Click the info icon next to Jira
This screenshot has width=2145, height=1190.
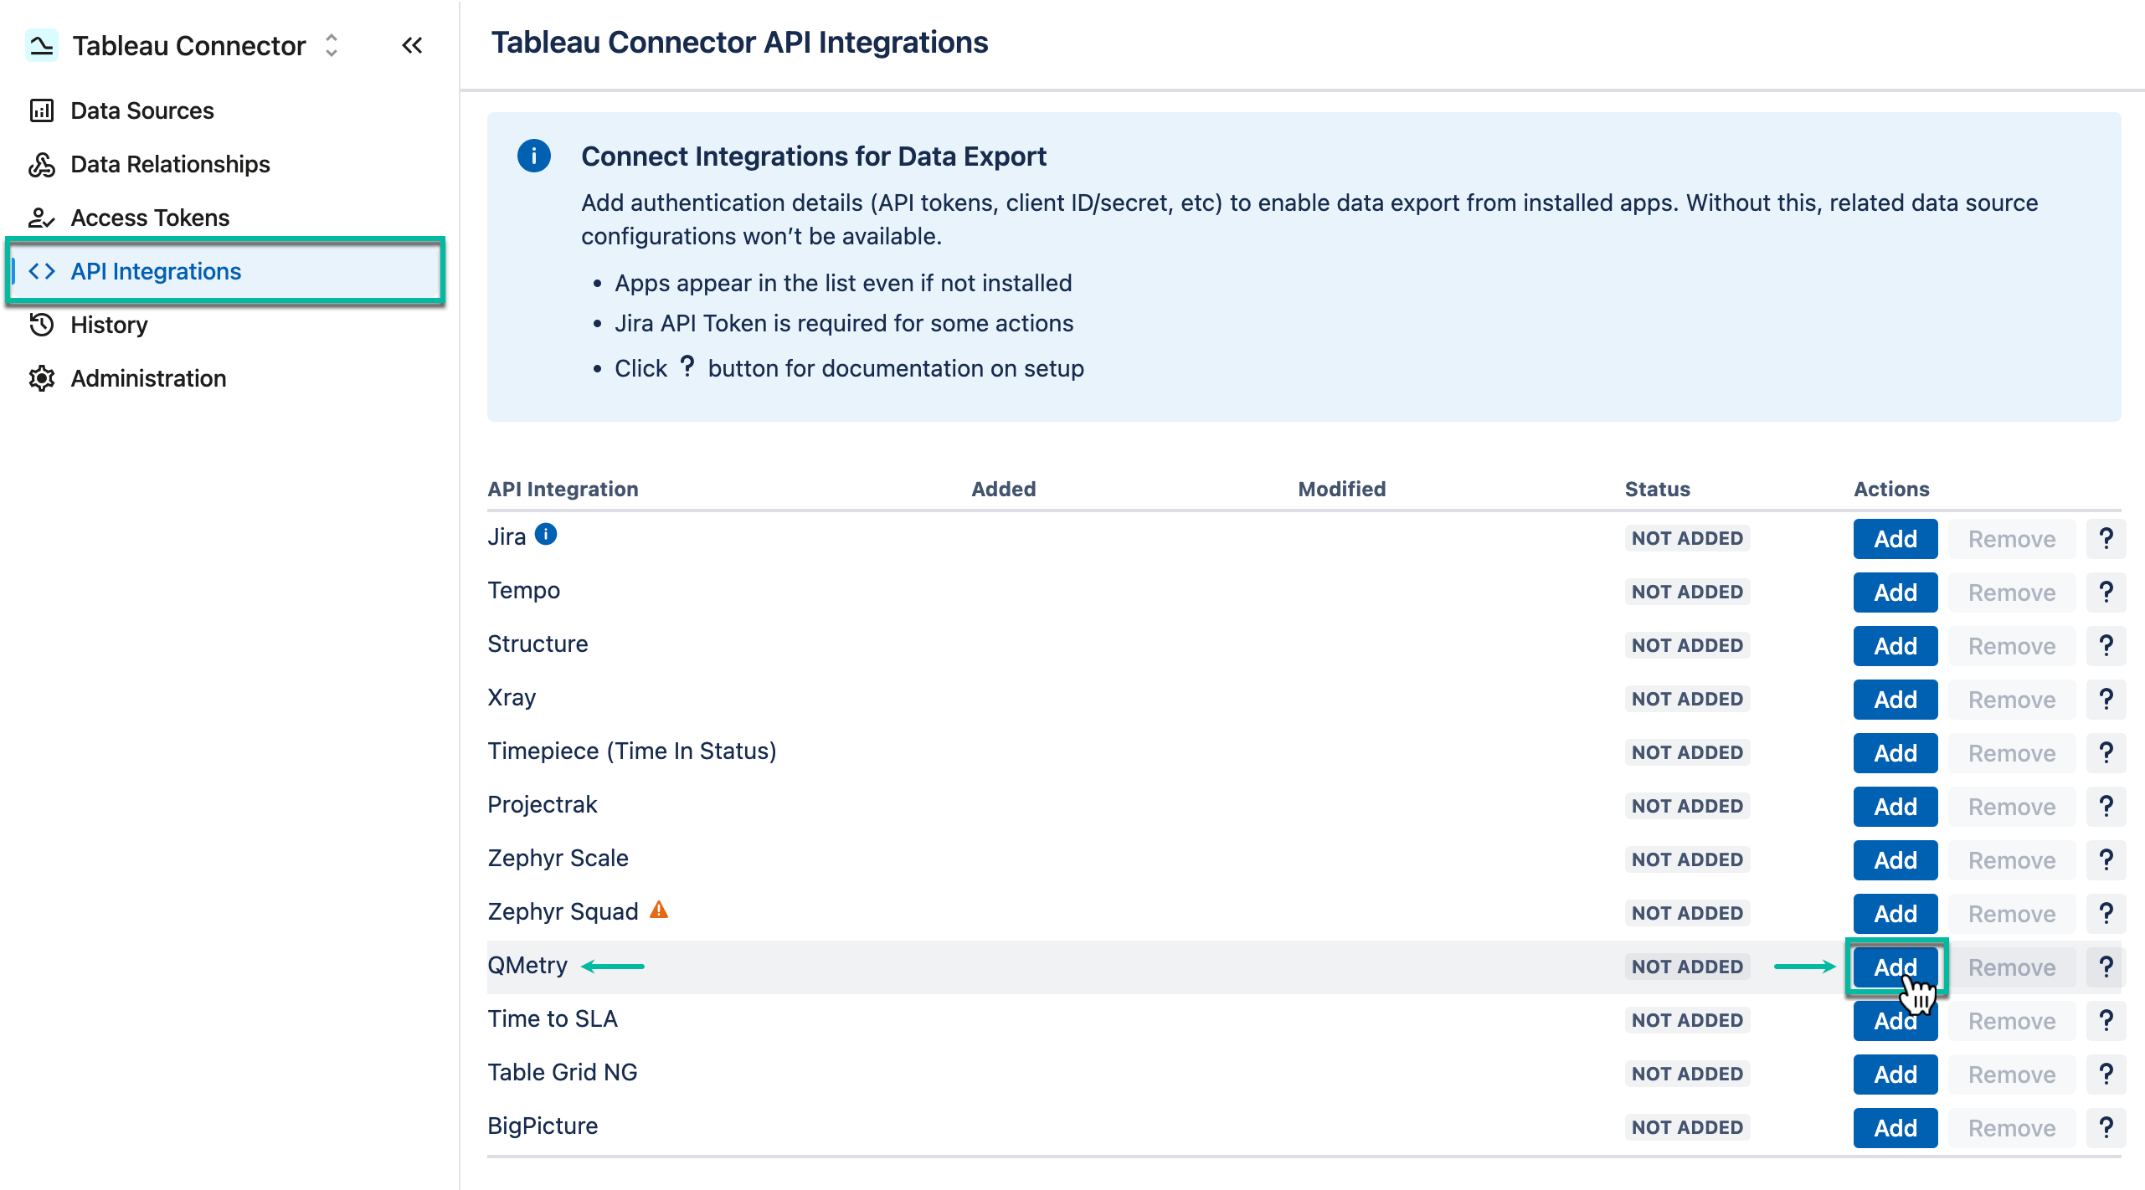point(546,534)
